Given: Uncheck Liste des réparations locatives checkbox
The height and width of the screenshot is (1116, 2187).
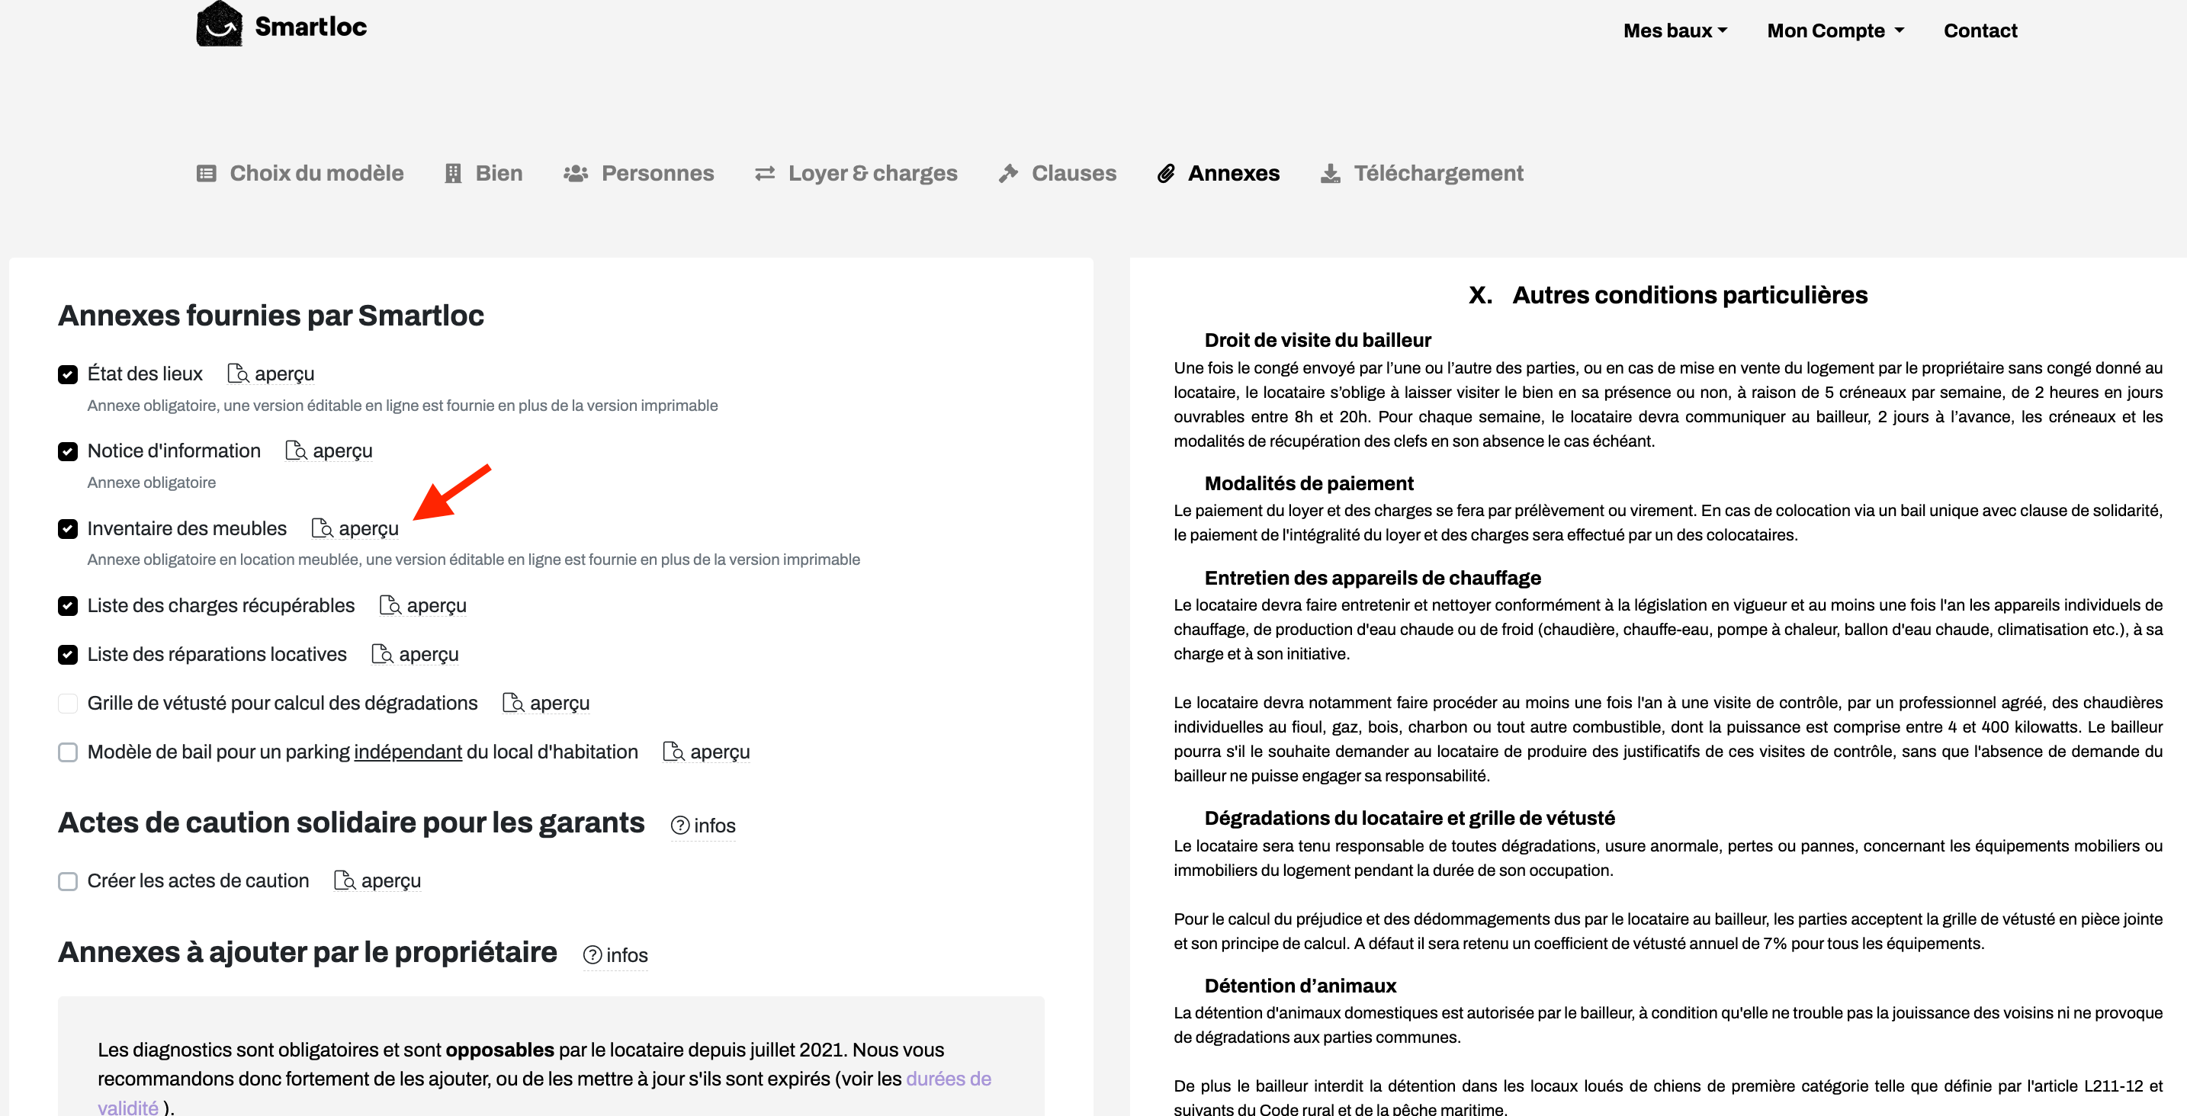Looking at the screenshot, I should click(68, 655).
